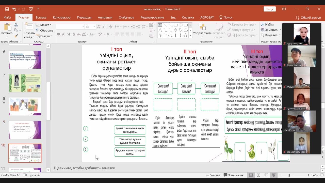Expand the font size combo box
The height and width of the screenshot is (183, 325).
pyautogui.click(x=95, y=27)
